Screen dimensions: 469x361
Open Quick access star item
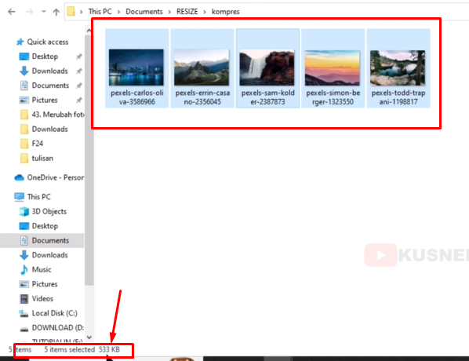(x=42, y=42)
